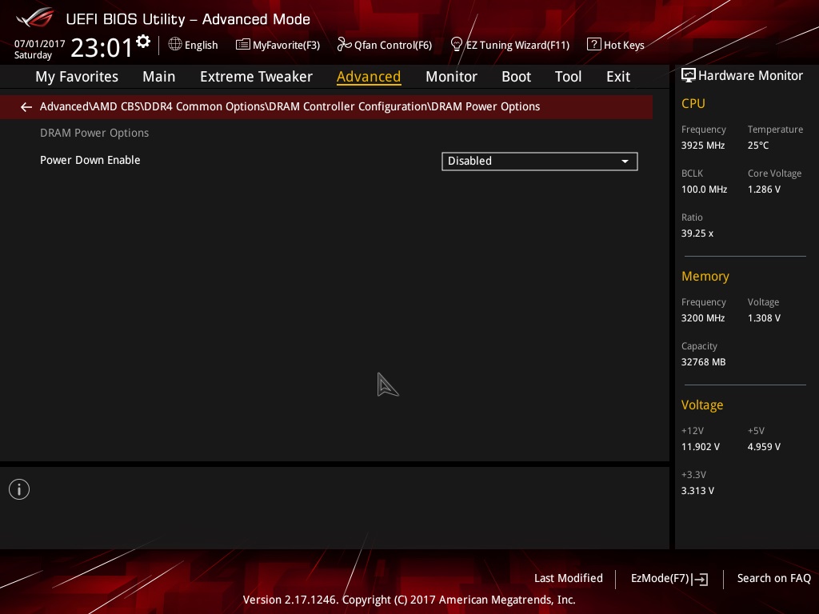
Task: Go to the Exit tab
Action: click(618, 77)
